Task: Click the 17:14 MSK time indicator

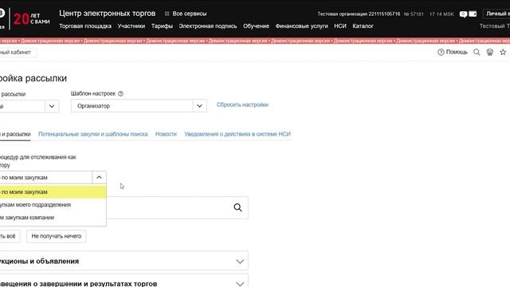Action: (x=441, y=14)
